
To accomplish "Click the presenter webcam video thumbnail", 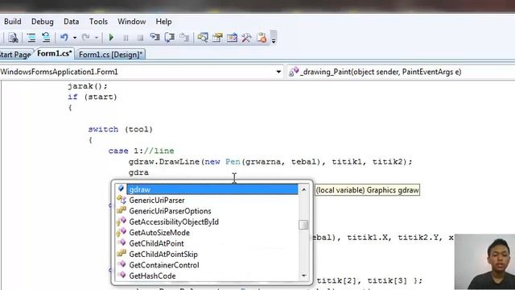I will [484, 262].
